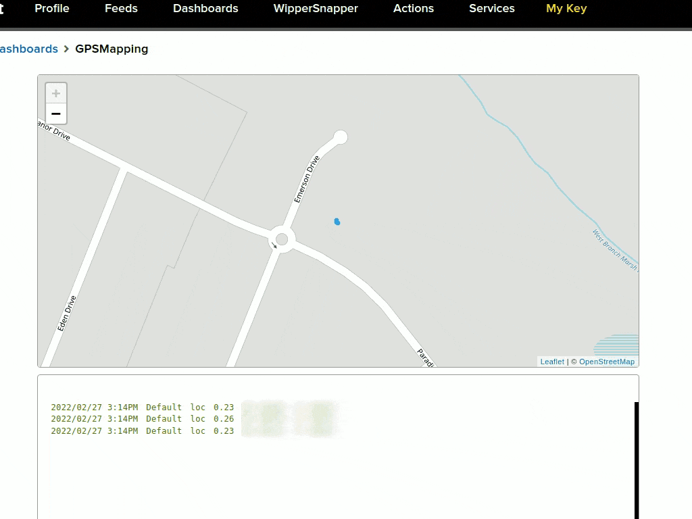The width and height of the screenshot is (692, 519).
Task: Open the OpenStreetMap attribution link
Action: [606, 362]
